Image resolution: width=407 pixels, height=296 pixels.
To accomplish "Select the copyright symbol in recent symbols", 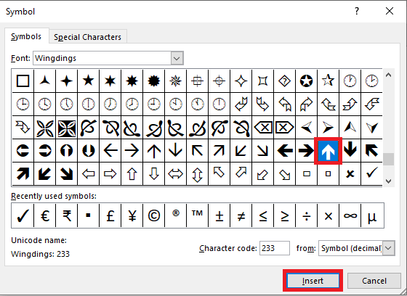I will [x=153, y=215].
